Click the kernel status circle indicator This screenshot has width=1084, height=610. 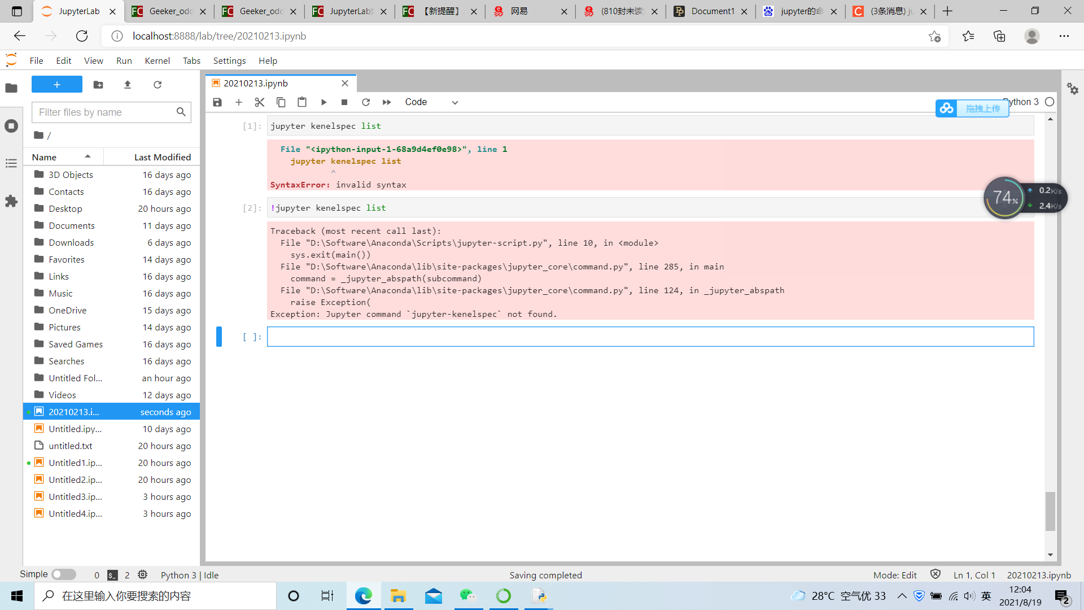coord(1050,102)
